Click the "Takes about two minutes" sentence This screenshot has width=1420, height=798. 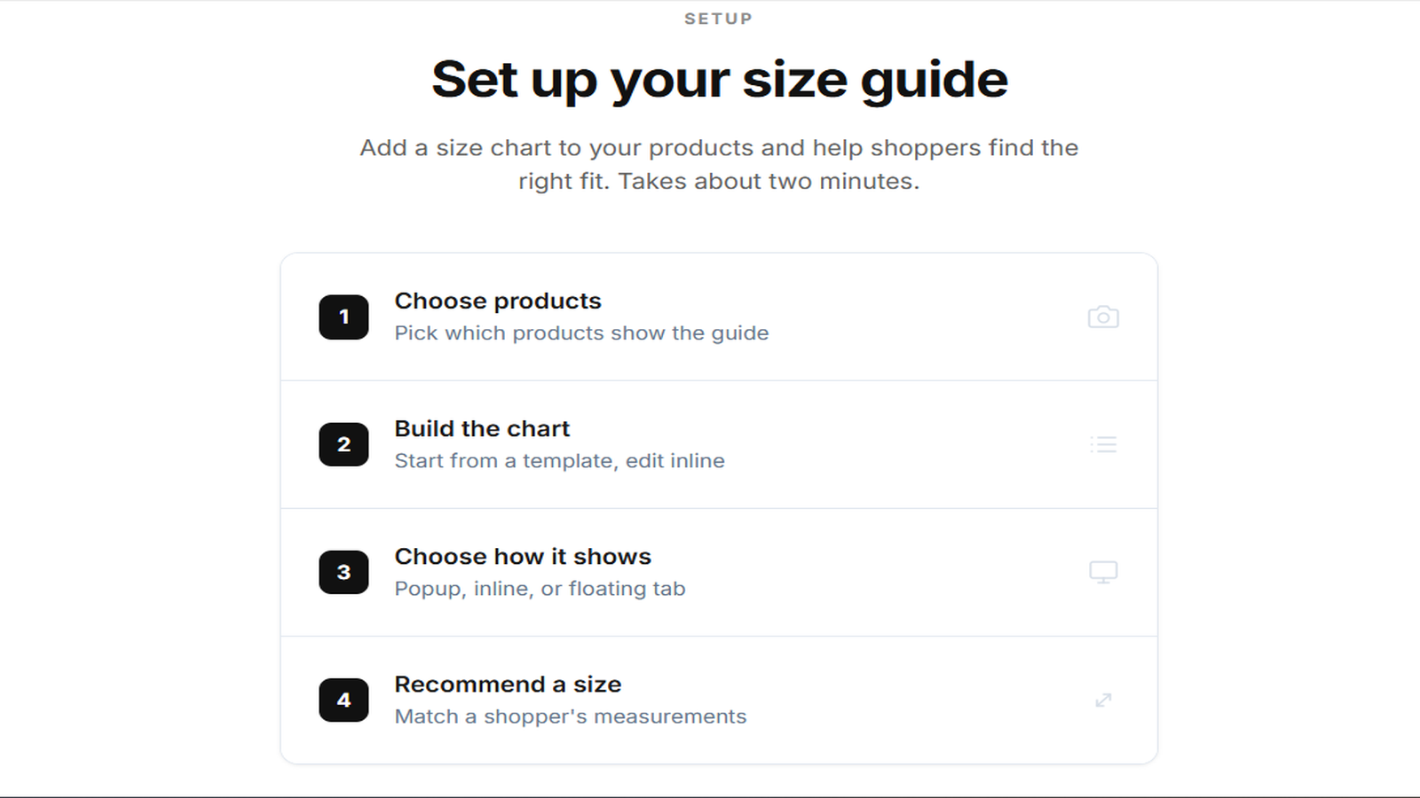coord(769,181)
